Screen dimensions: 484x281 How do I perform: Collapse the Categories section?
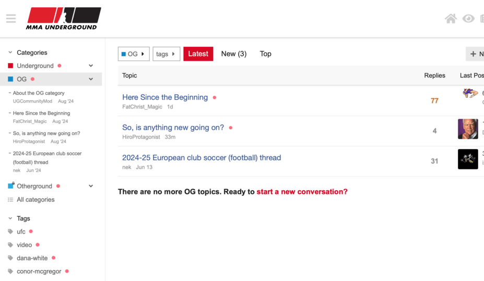pyautogui.click(x=10, y=52)
